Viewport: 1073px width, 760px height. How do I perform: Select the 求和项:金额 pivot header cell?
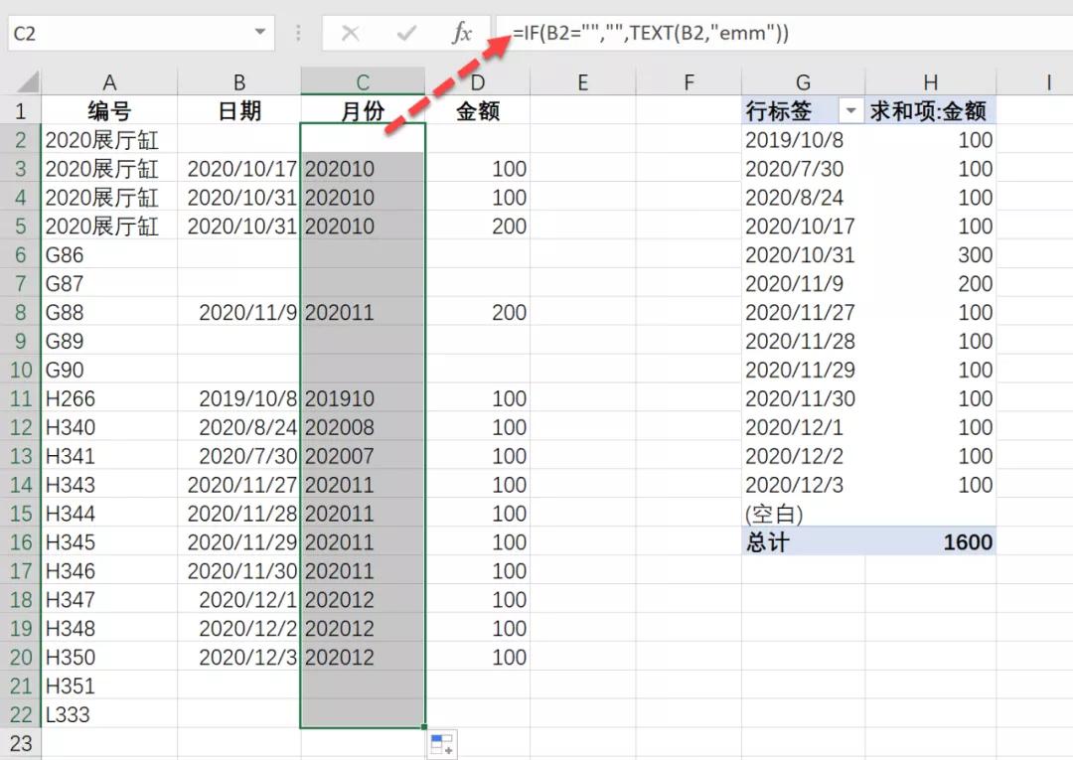coord(930,111)
